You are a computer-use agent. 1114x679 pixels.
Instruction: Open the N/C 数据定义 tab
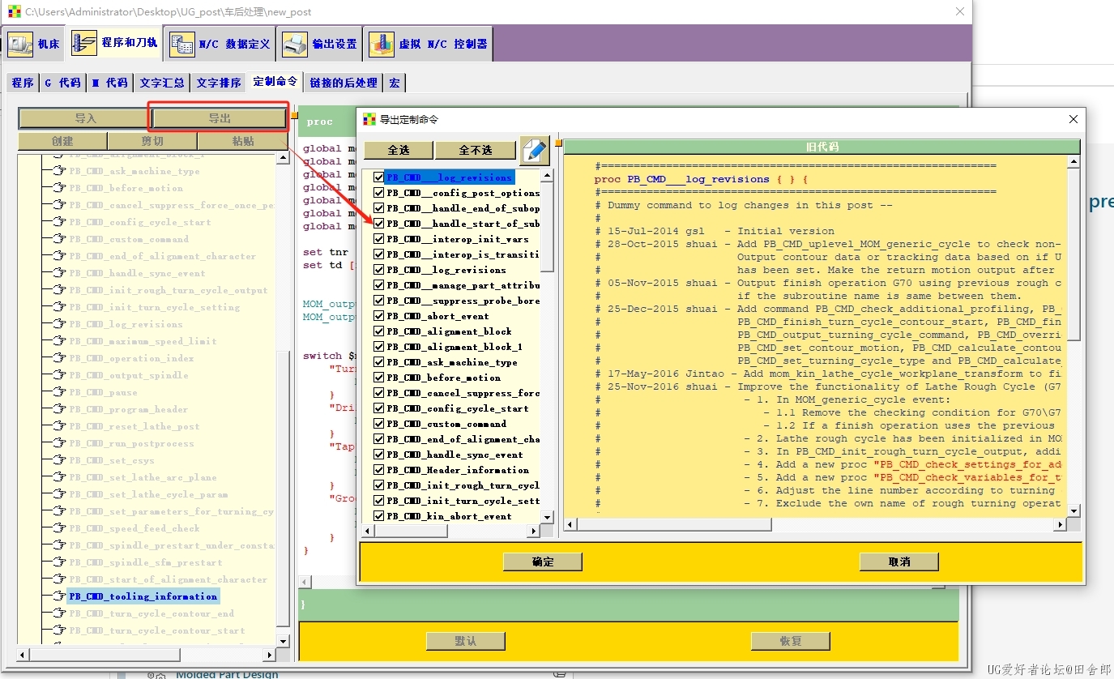tap(220, 44)
